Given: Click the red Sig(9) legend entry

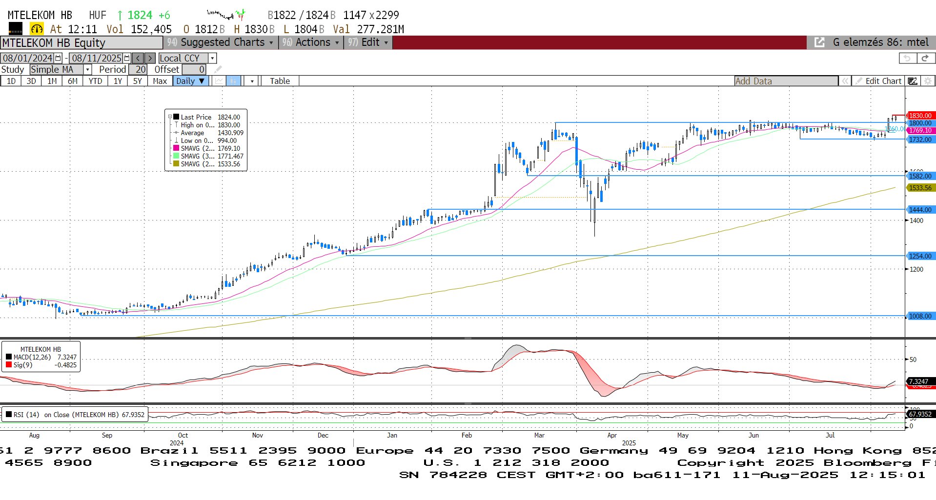Looking at the screenshot, I should (x=41, y=365).
